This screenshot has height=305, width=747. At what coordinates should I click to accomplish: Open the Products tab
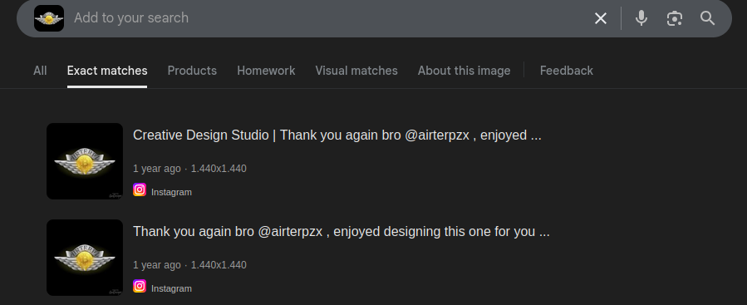point(192,71)
